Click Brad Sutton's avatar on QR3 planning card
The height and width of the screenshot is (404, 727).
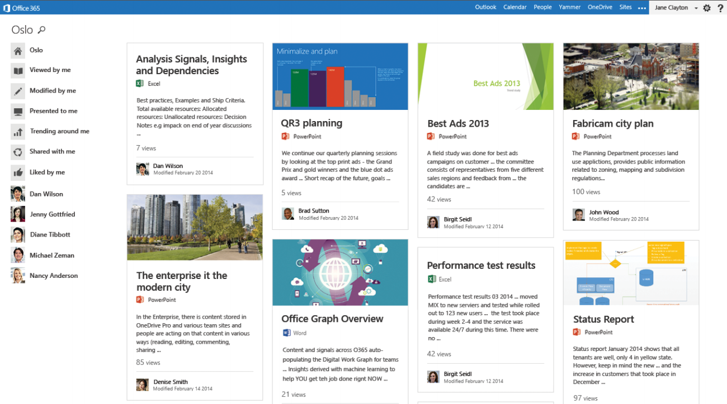click(x=288, y=214)
